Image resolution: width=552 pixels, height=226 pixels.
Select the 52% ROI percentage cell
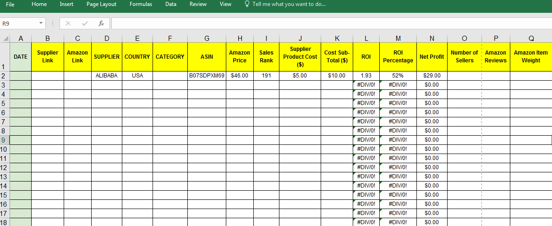[398, 76]
